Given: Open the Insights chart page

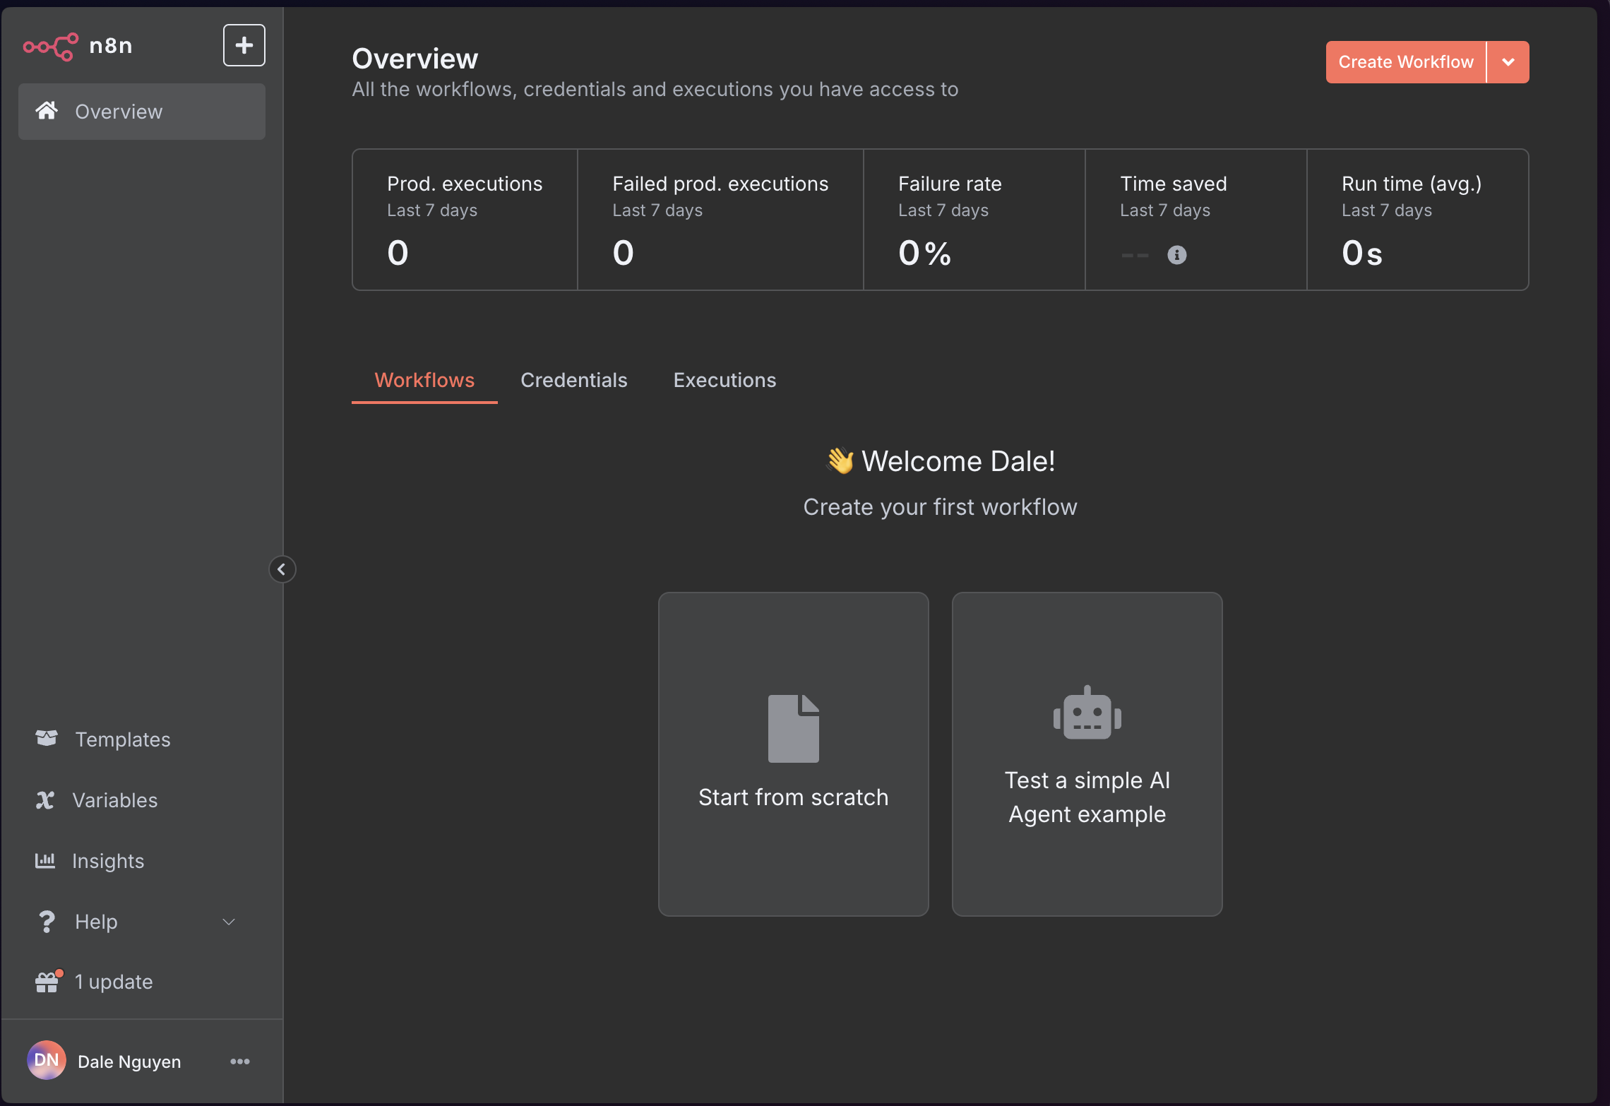Looking at the screenshot, I should [x=107, y=861].
